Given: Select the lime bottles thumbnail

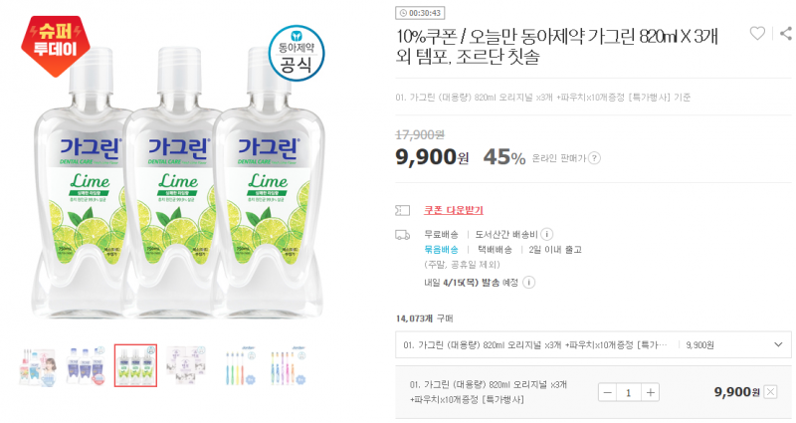Looking at the screenshot, I should 135,365.
